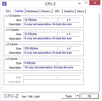This screenshot has height=101, width=102.
Task: Open the Memory tab
Action: point(46,11)
